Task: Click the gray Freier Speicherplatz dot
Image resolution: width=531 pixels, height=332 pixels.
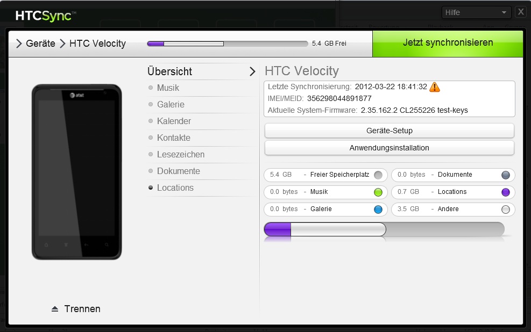Action: [378, 175]
